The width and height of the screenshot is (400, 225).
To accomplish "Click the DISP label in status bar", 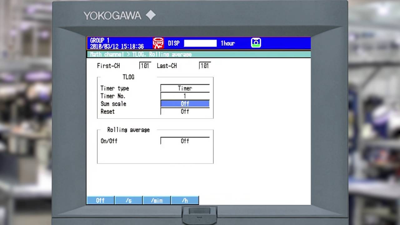I will pos(174,43).
